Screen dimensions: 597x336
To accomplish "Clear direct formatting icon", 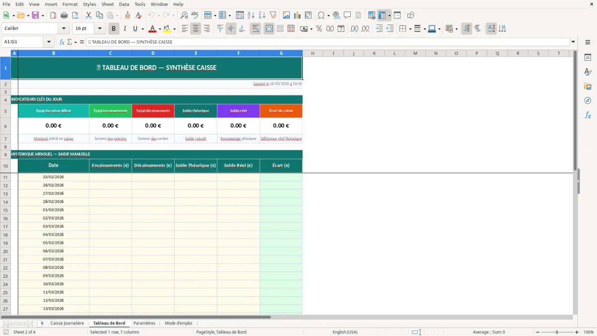I will tap(139, 15).
